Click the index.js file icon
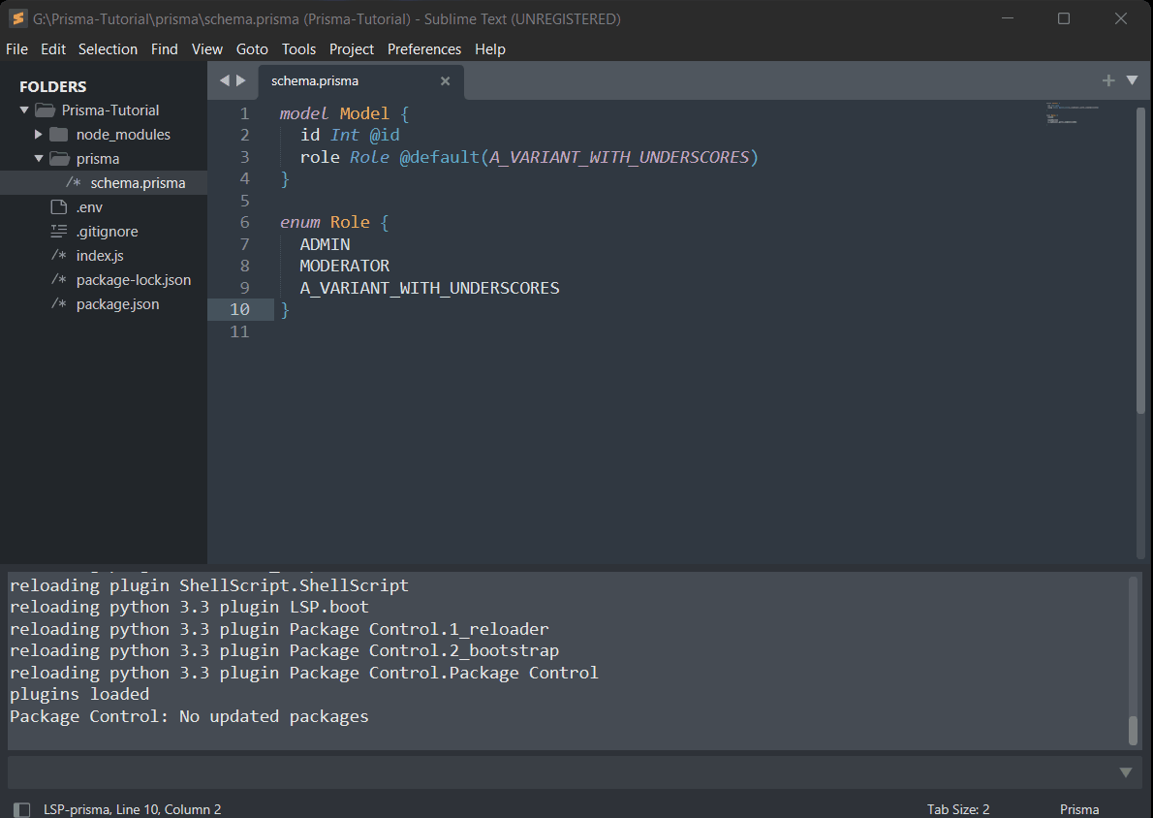The image size is (1153, 818). click(58, 255)
